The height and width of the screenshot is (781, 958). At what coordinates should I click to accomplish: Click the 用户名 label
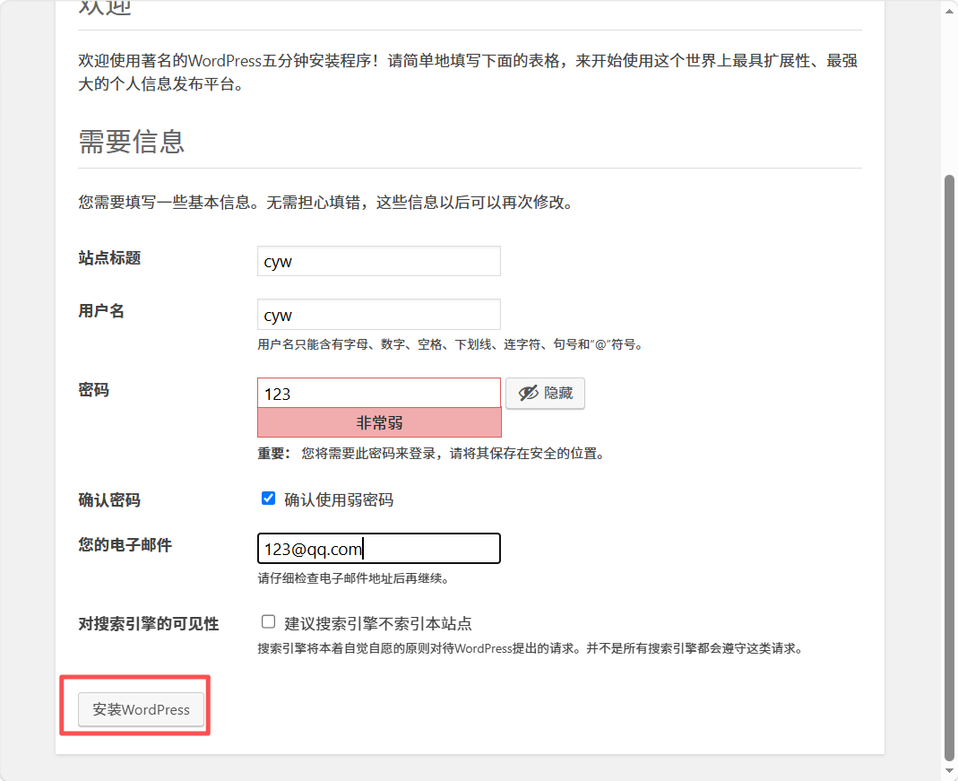coord(101,311)
